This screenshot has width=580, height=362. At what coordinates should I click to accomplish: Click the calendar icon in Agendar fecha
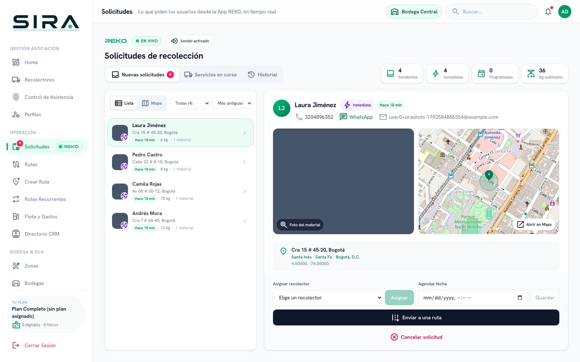click(520, 298)
